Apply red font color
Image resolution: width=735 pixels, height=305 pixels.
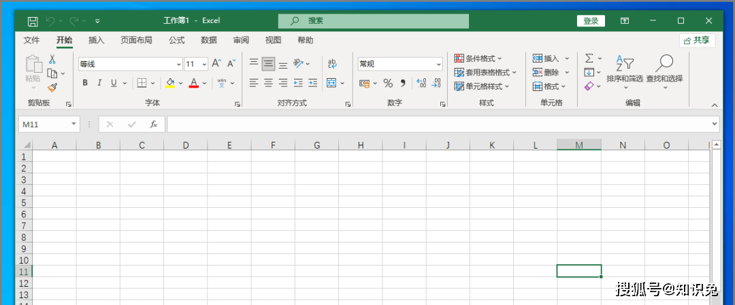[193, 84]
